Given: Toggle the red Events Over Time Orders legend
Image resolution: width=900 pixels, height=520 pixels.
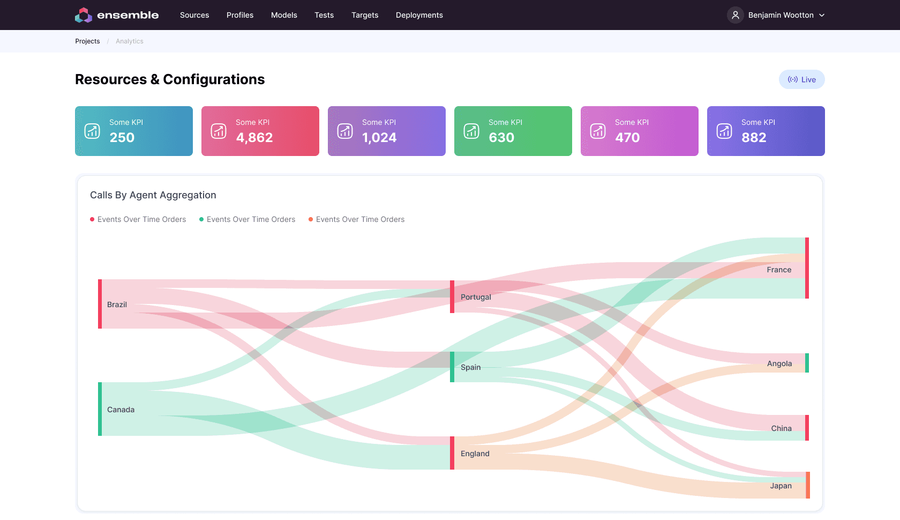Looking at the screenshot, I should [138, 219].
